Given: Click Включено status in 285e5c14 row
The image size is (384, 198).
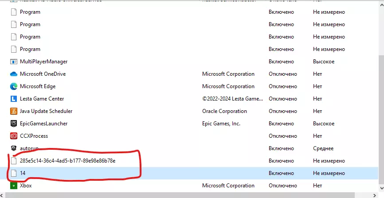Looking at the screenshot, I should (281, 161).
